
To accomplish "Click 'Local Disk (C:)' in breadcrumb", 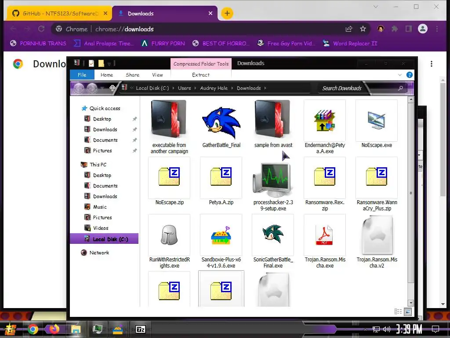I will (x=152, y=88).
